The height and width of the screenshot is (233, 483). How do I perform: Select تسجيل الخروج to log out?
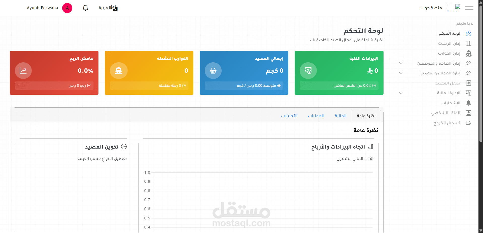point(447,123)
